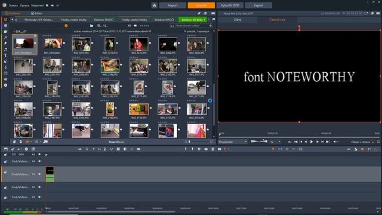
Task: Open the timeline title T tool
Action: [x=94, y=149]
